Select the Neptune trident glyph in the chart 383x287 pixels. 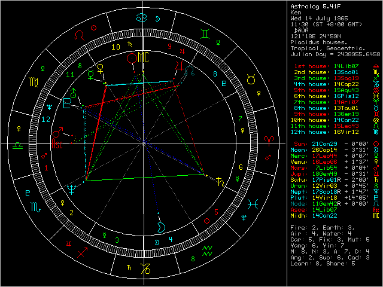click(72, 189)
